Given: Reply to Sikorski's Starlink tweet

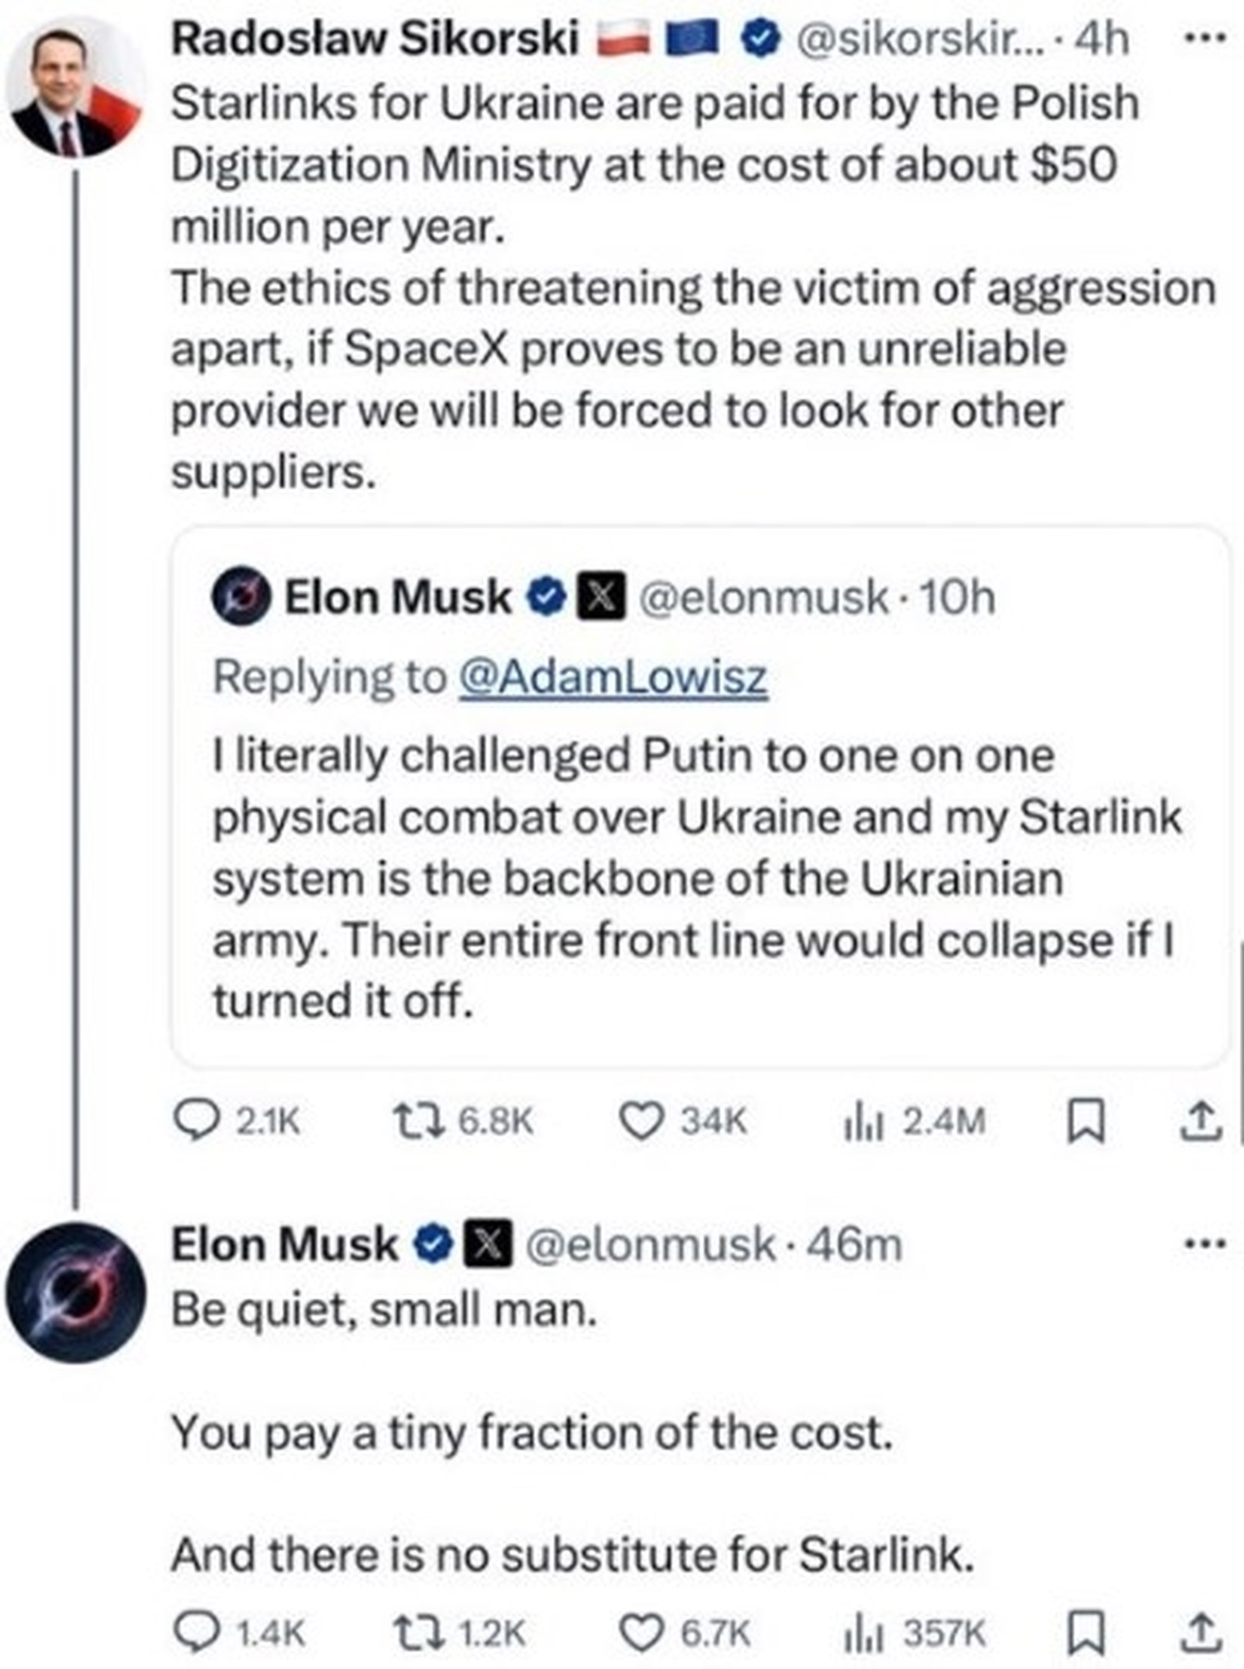Looking at the screenshot, I should [x=196, y=1122].
